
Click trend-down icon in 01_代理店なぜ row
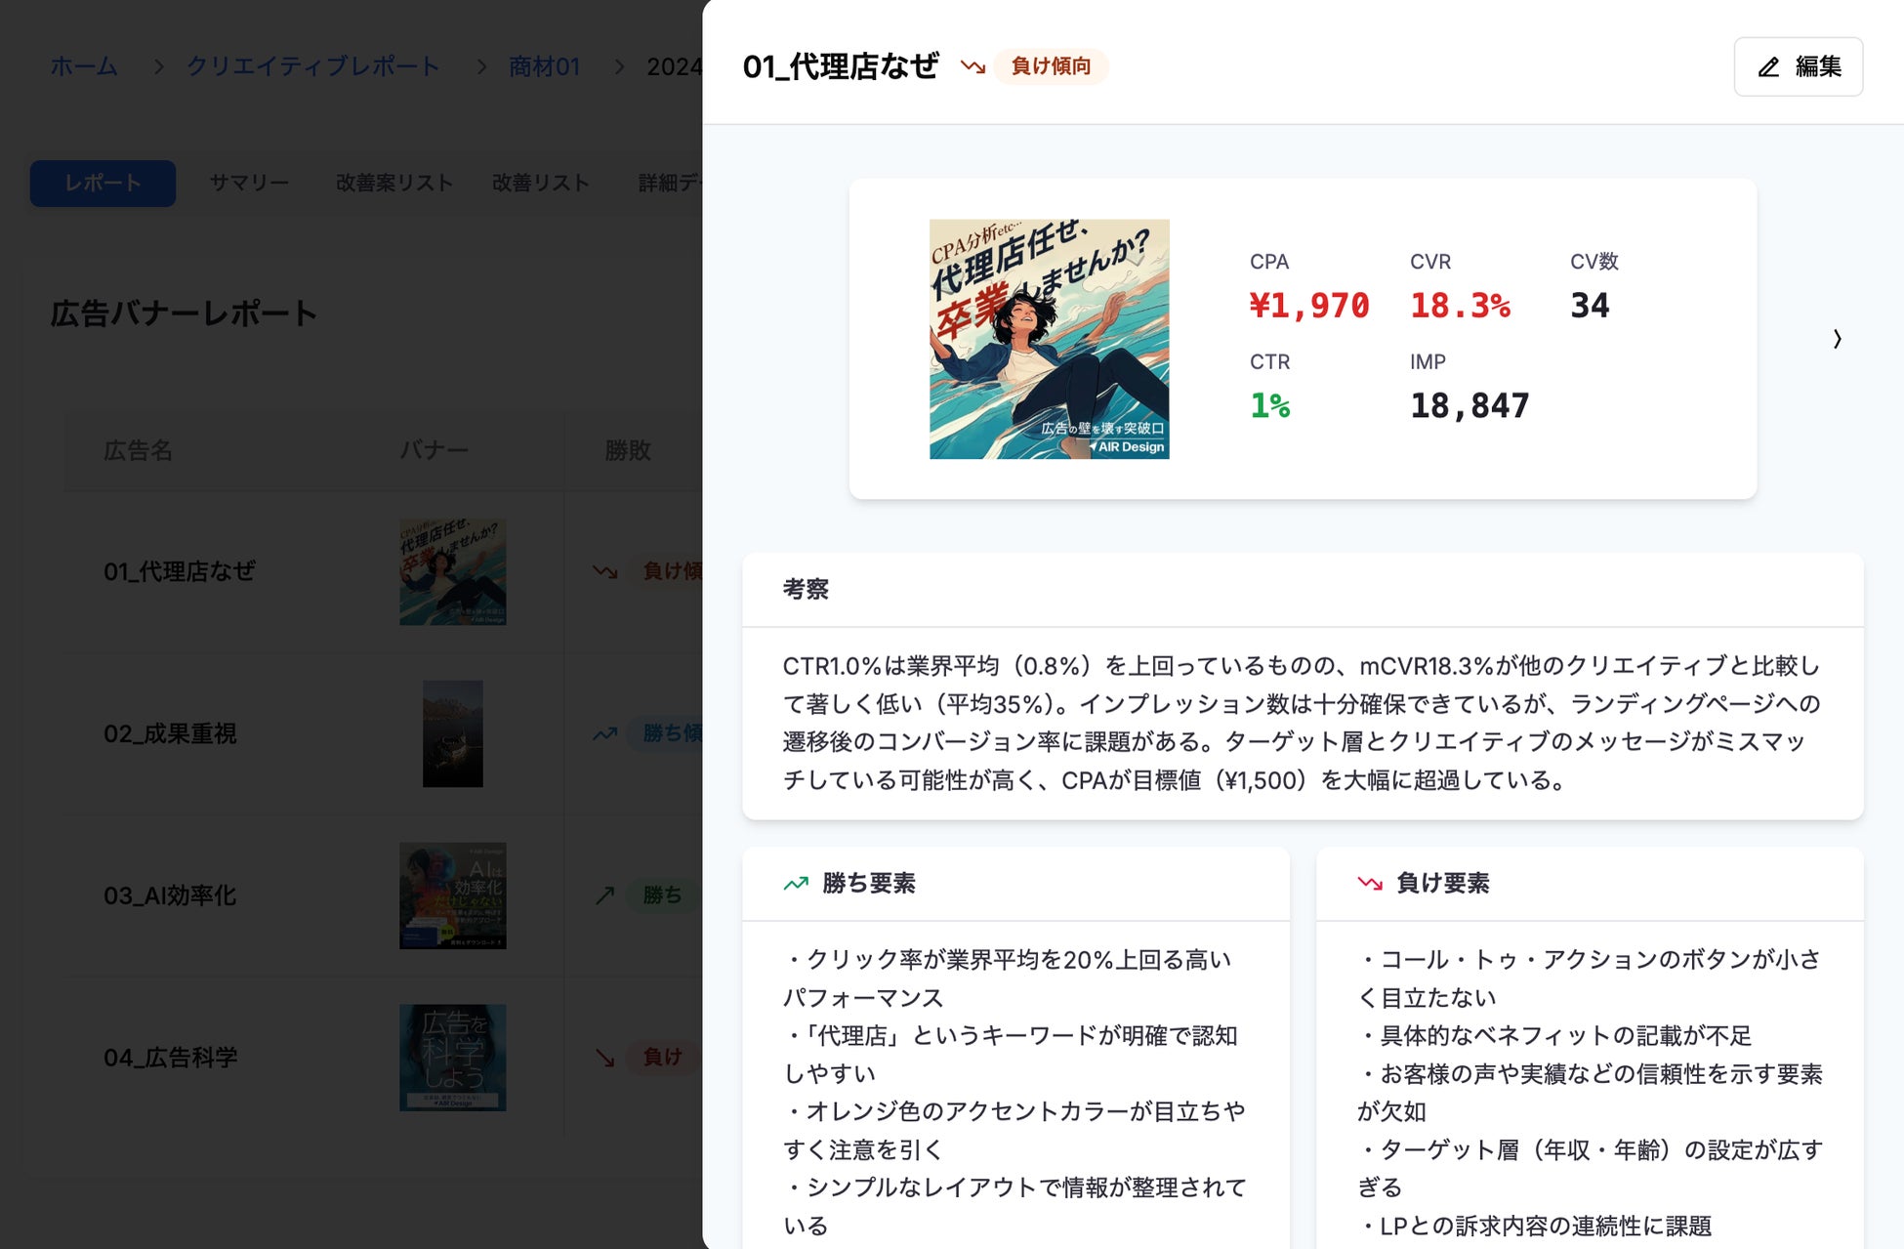[x=605, y=571]
